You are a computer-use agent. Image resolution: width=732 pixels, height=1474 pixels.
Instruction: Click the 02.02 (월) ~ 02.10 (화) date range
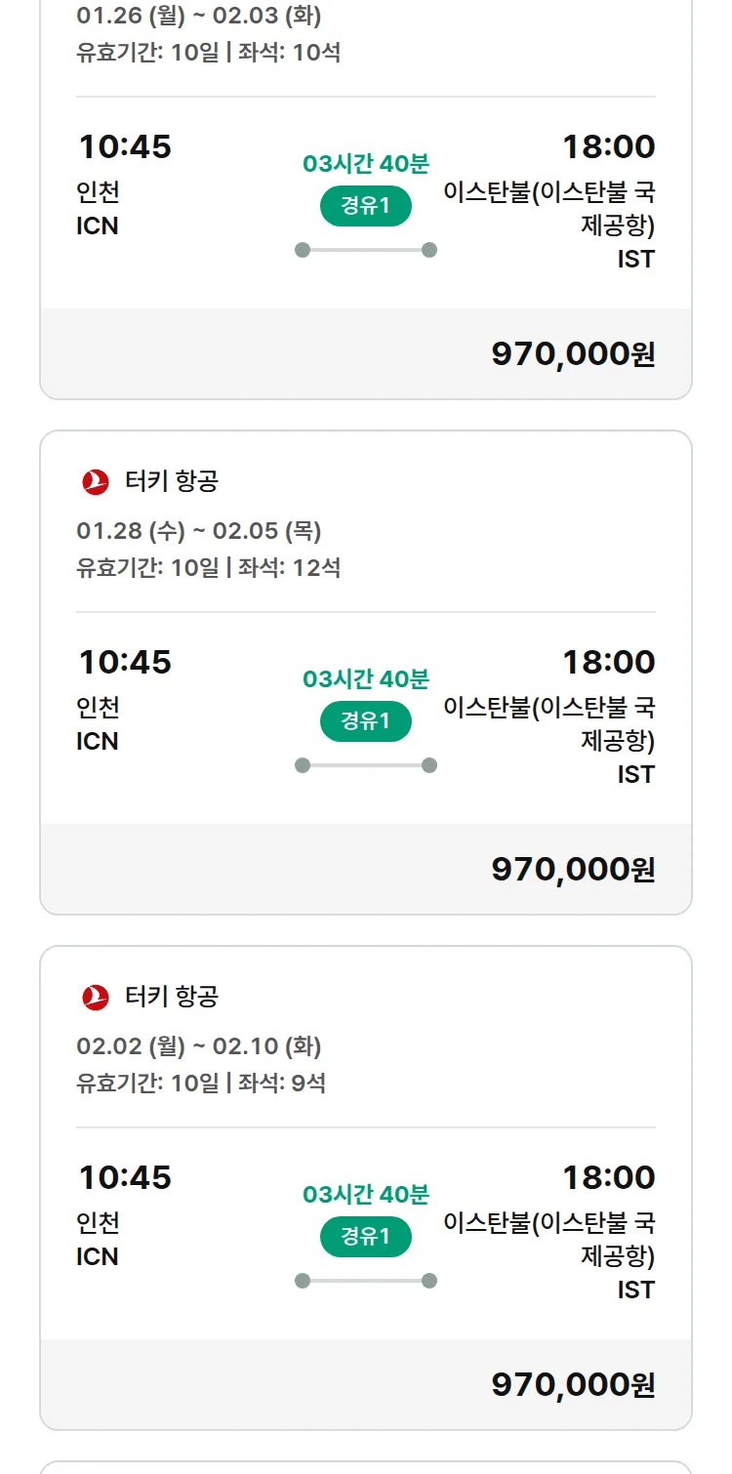[x=199, y=1046]
